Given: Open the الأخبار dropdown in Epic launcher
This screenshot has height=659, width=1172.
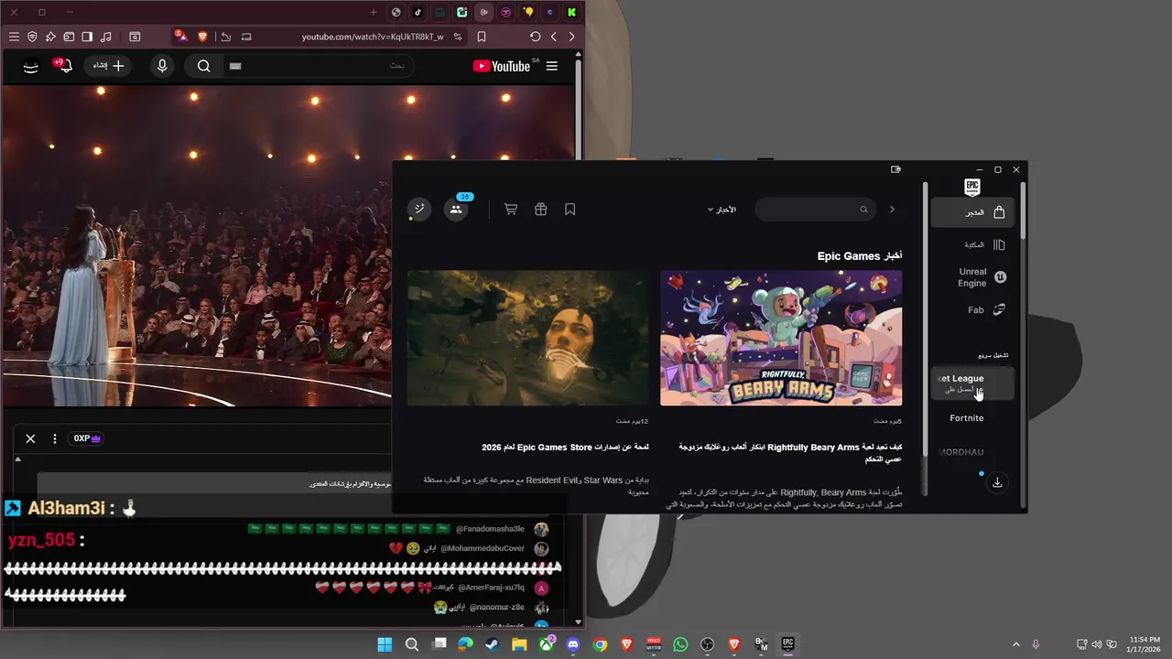Looking at the screenshot, I should [x=722, y=210].
